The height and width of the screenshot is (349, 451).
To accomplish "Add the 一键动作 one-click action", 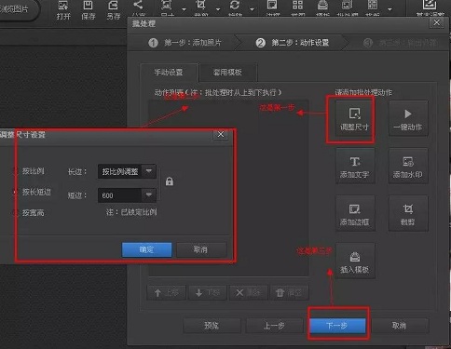I will coord(408,119).
